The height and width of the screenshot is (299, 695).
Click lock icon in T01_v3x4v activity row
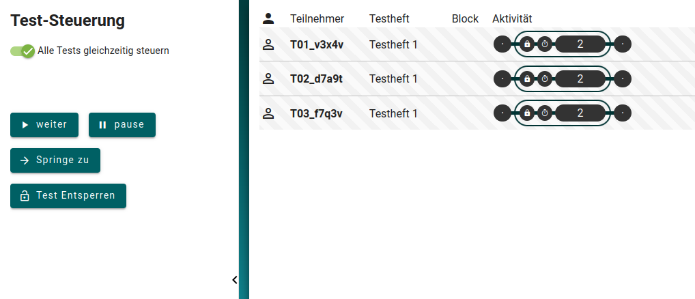(527, 44)
